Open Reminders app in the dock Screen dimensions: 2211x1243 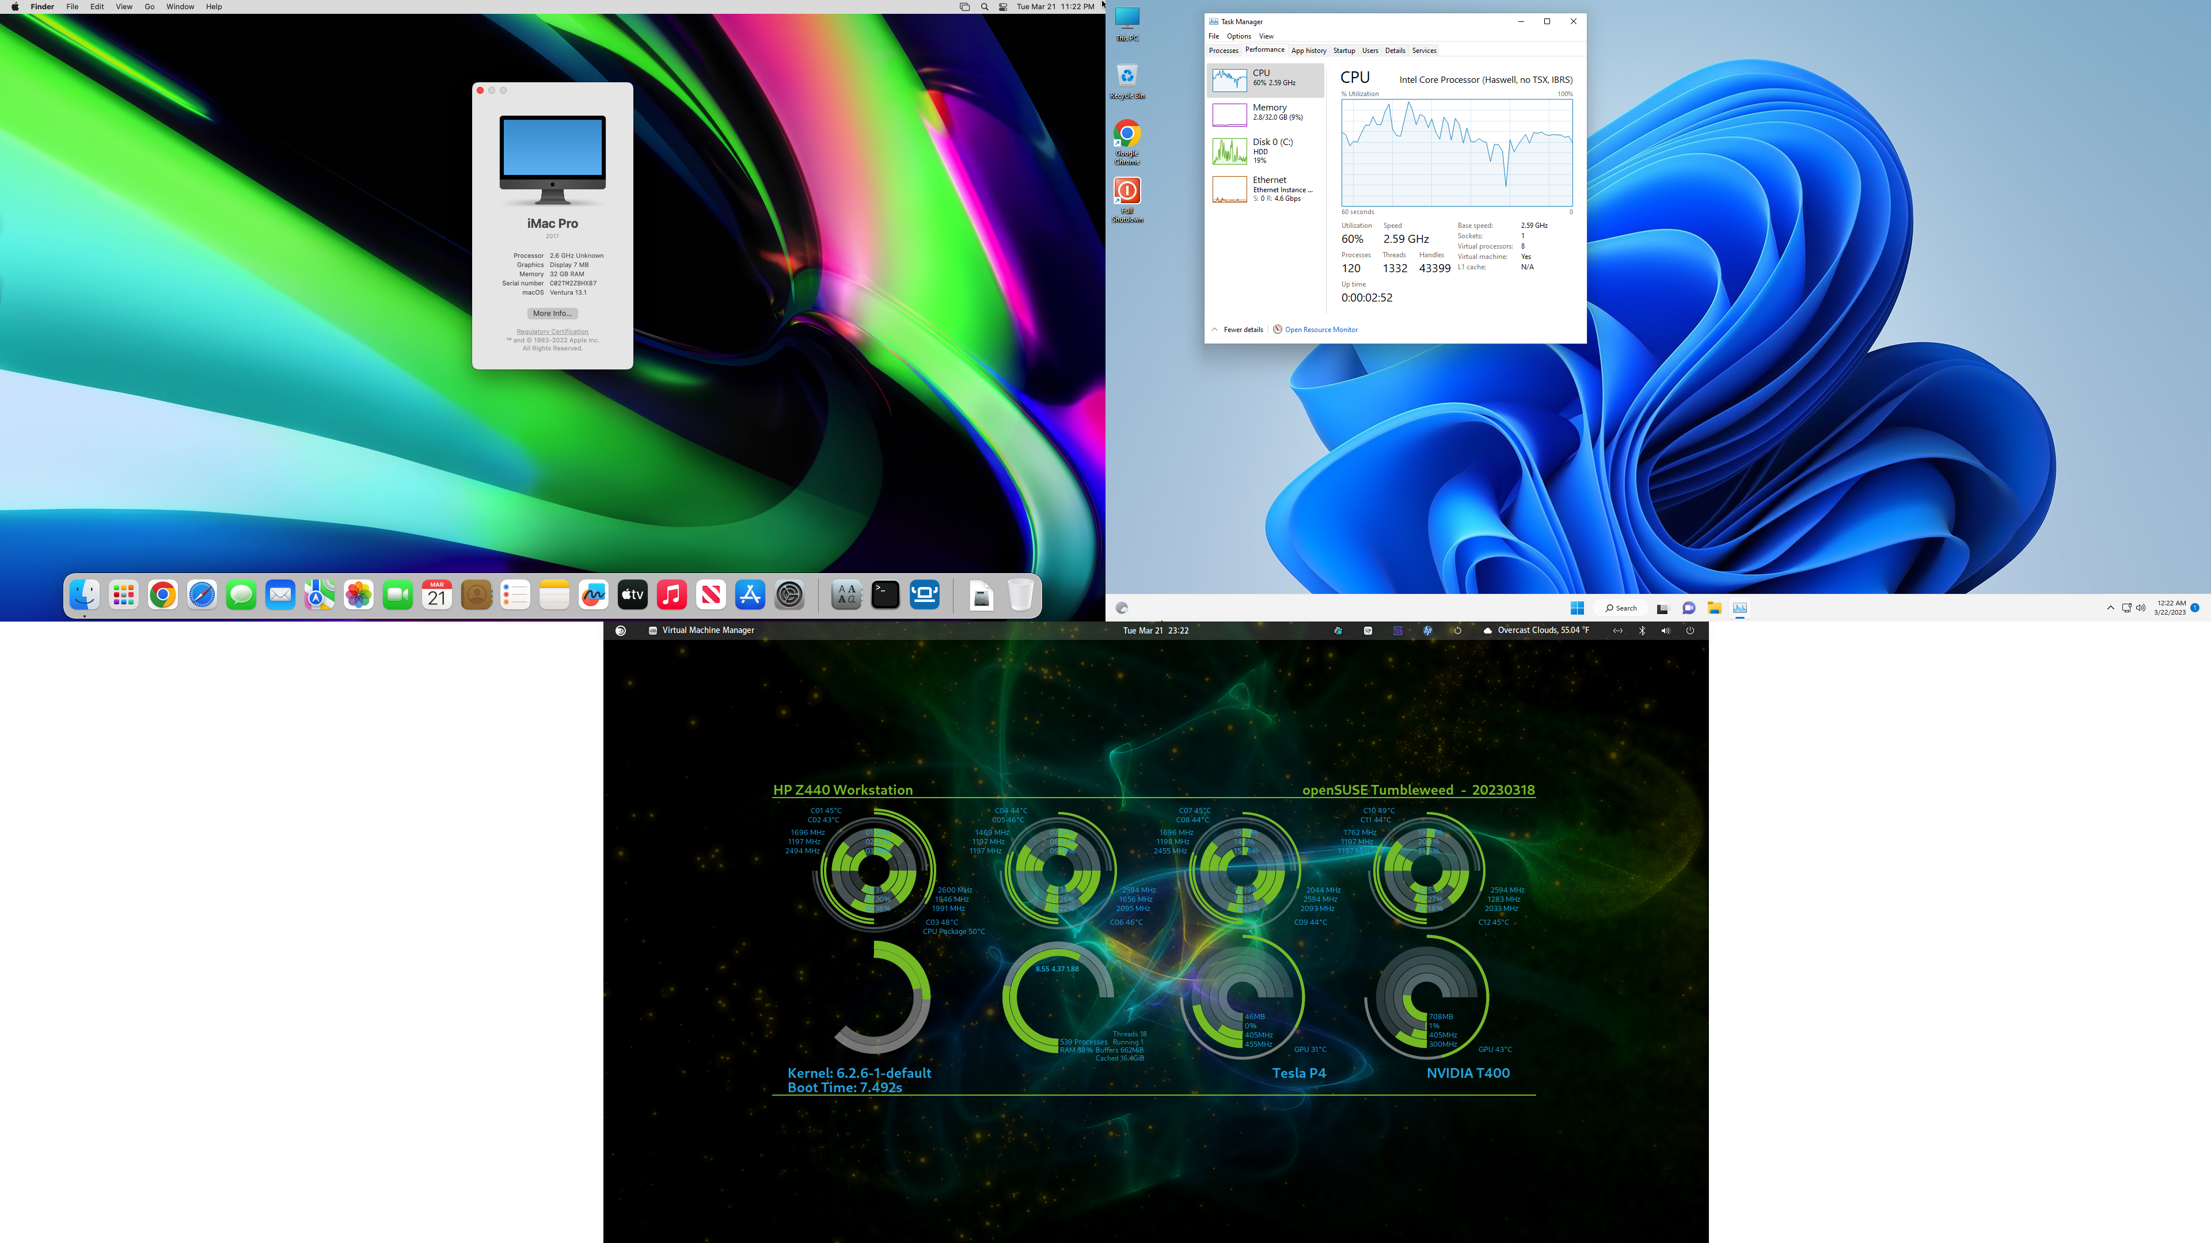(x=515, y=594)
